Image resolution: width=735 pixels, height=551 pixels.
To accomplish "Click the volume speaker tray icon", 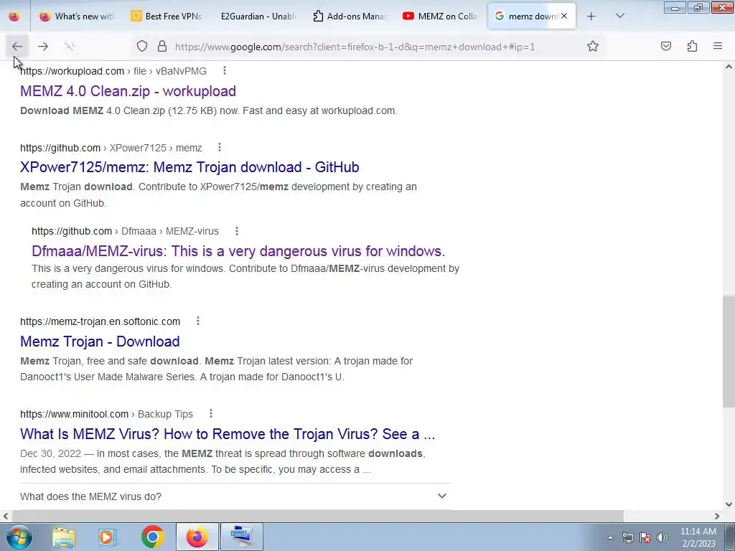I will click(x=663, y=538).
